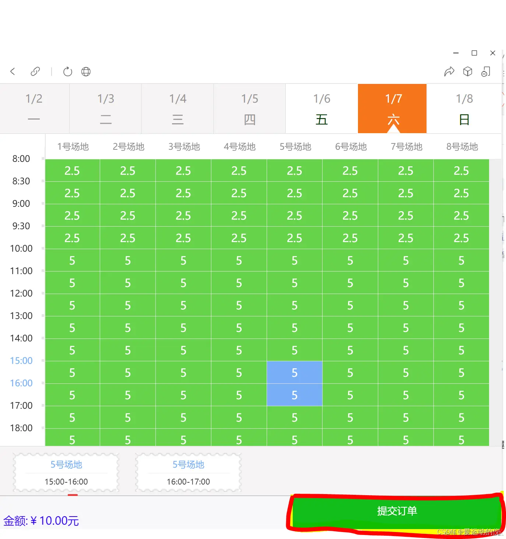
Task: Click the 2号场地 column header
Action: point(129,147)
